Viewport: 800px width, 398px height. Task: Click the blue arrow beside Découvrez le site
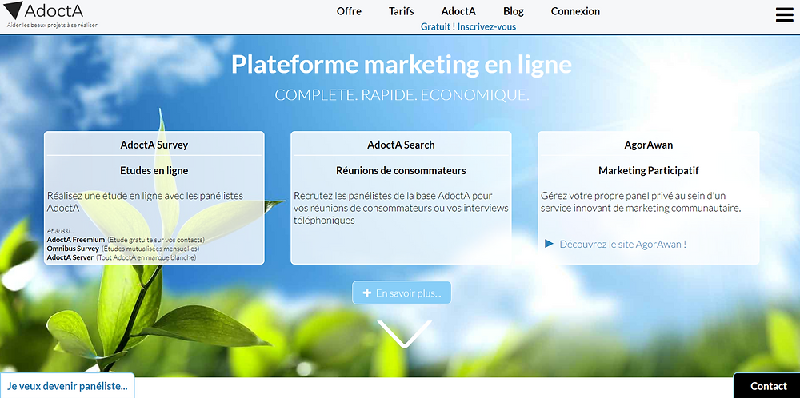(x=549, y=244)
